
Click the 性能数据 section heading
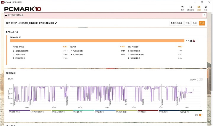(11, 73)
